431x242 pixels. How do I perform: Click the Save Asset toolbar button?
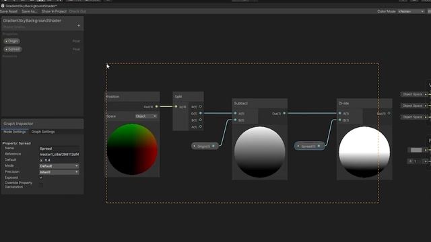[9, 11]
